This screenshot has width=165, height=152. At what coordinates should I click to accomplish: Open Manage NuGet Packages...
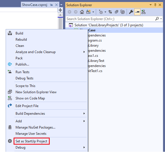35,127
